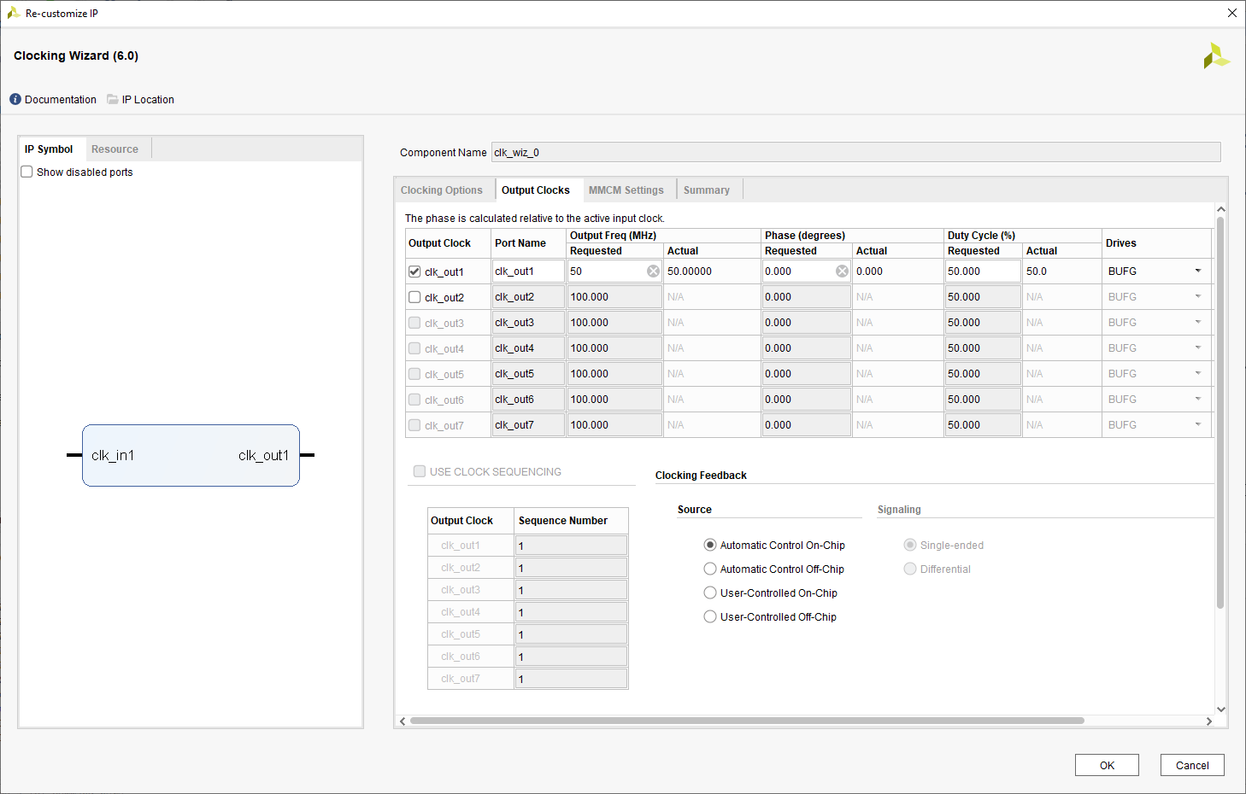1246x794 pixels.
Task: Confirm with the OK button
Action: [x=1107, y=765]
